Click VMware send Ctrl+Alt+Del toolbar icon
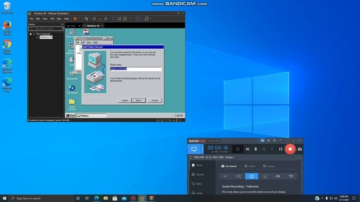 (86, 19)
